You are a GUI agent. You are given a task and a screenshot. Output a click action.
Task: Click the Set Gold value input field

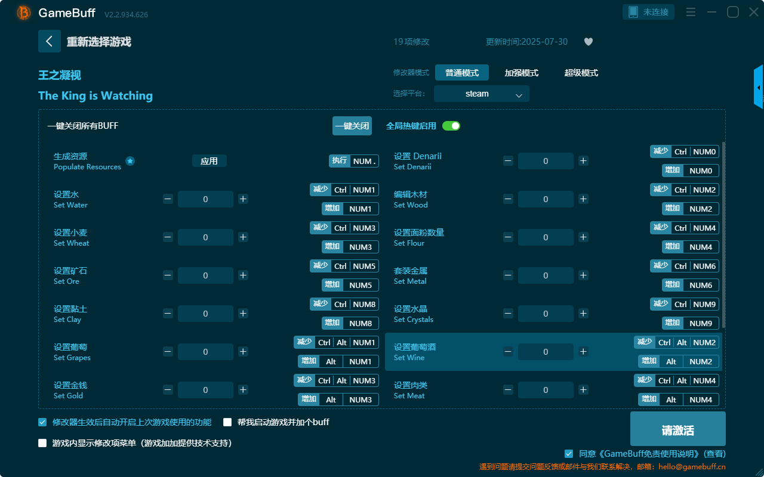click(x=205, y=390)
